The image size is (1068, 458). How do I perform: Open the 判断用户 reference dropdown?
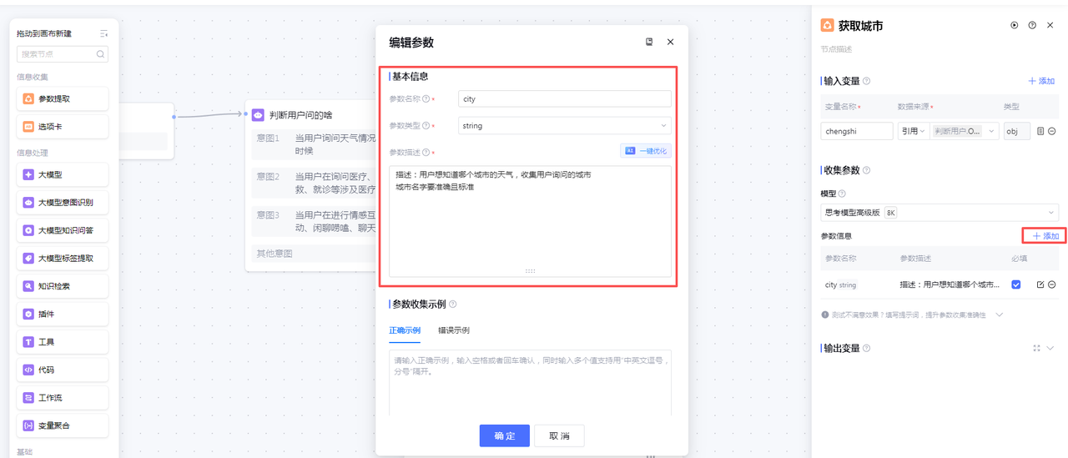tap(965, 131)
